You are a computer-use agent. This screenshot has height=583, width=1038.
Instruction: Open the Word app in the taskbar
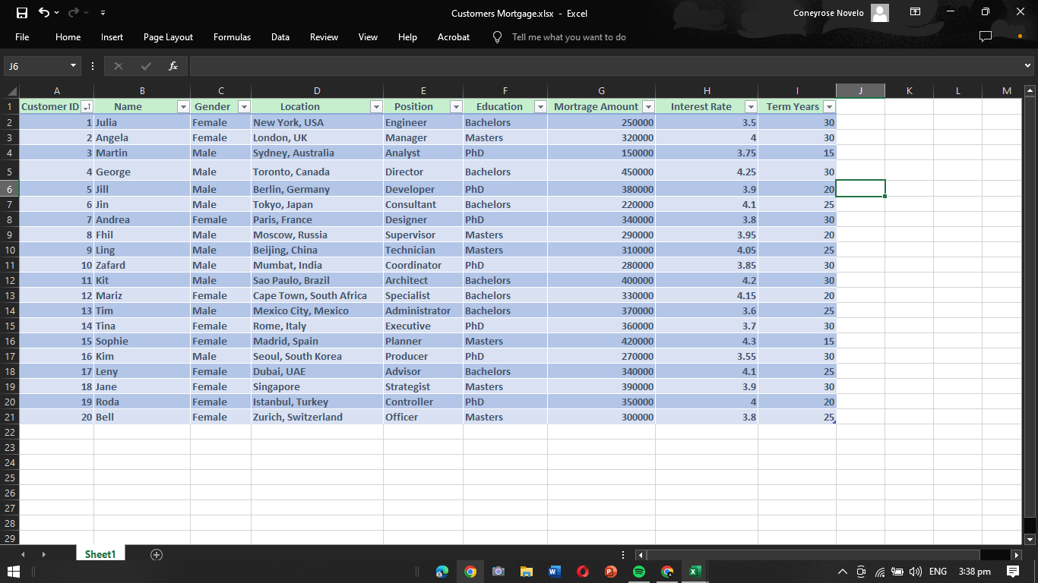tap(554, 572)
